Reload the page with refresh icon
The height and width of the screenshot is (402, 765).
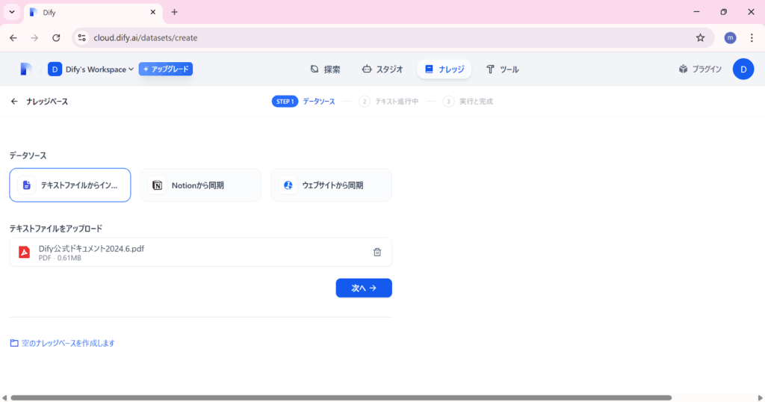point(56,37)
